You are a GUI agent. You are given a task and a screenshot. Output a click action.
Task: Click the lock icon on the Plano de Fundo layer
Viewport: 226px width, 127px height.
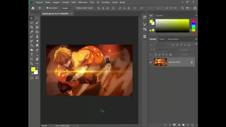(192, 62)
